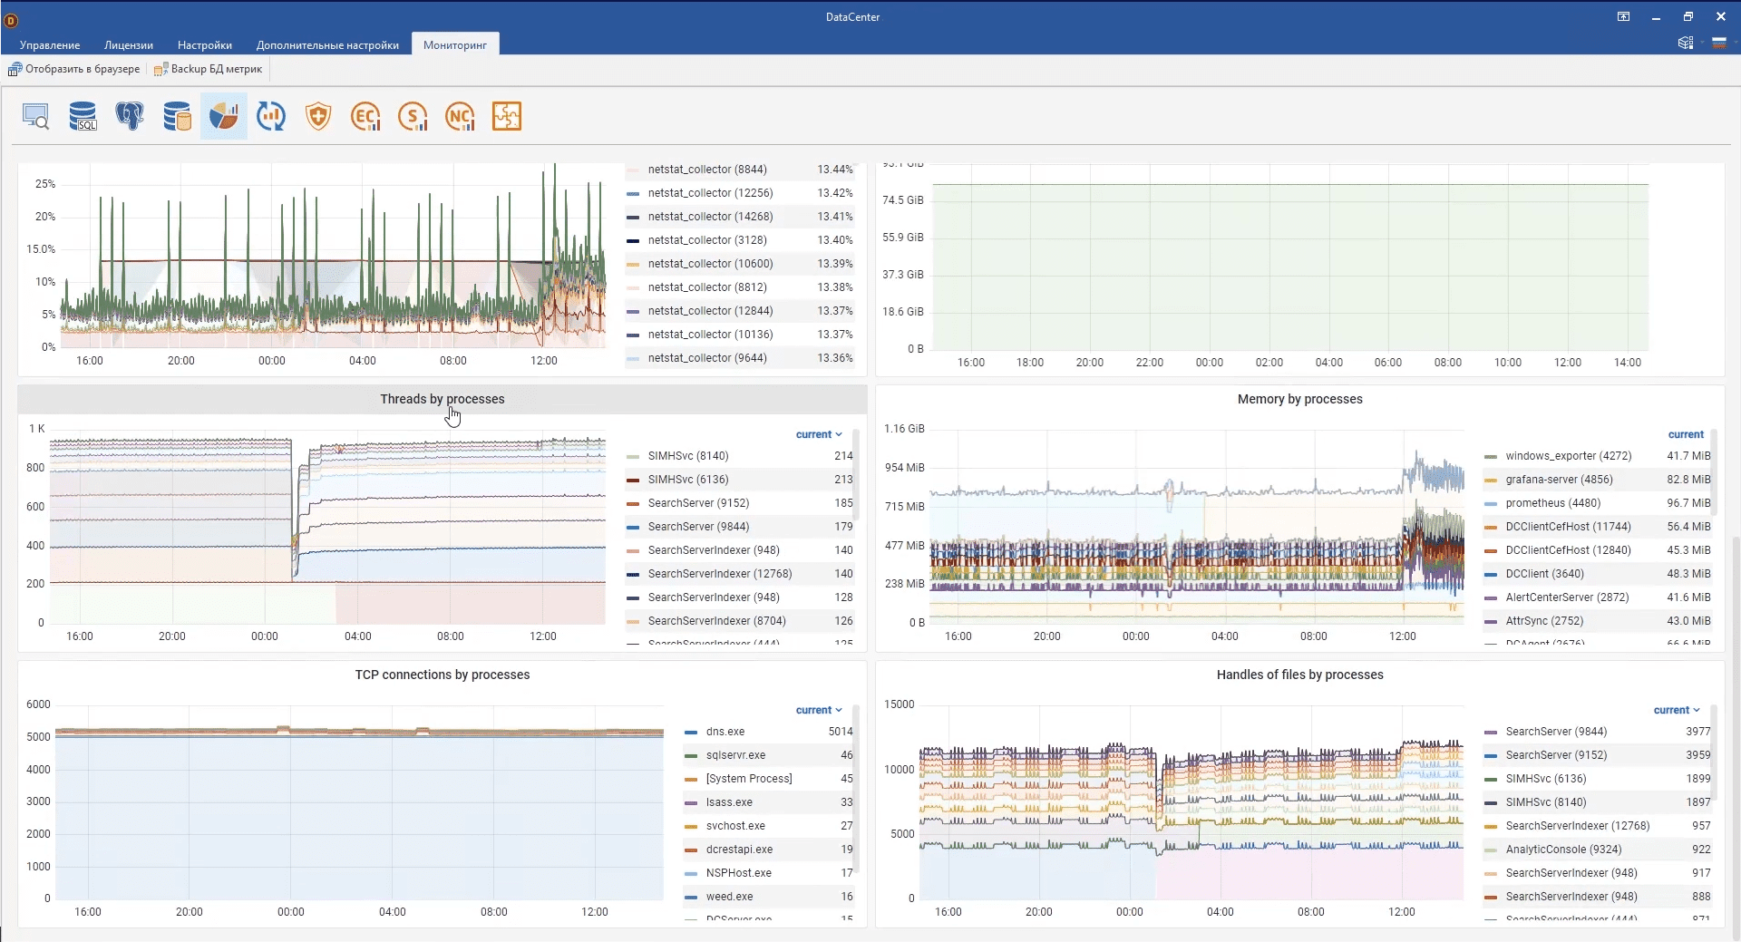Click color swatch beside SIMHSvc (6136) in Threads legend
Image resolution: width=1741 pixels, height=942 pixels.
[632, 481]
